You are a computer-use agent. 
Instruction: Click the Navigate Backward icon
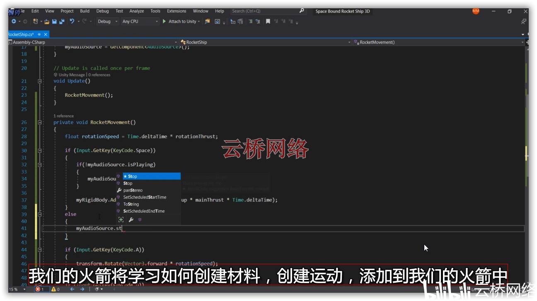click(x=14, y=21)
